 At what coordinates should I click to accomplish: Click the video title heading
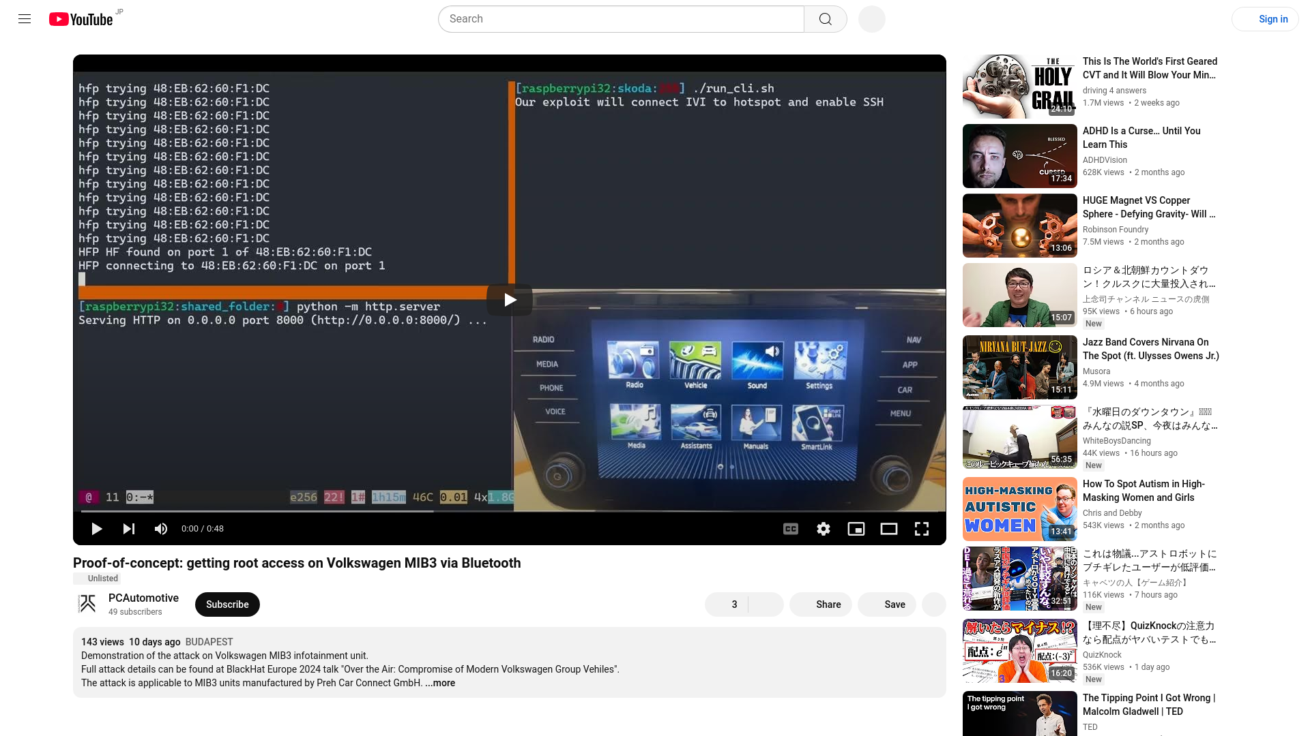pos(297,563)
